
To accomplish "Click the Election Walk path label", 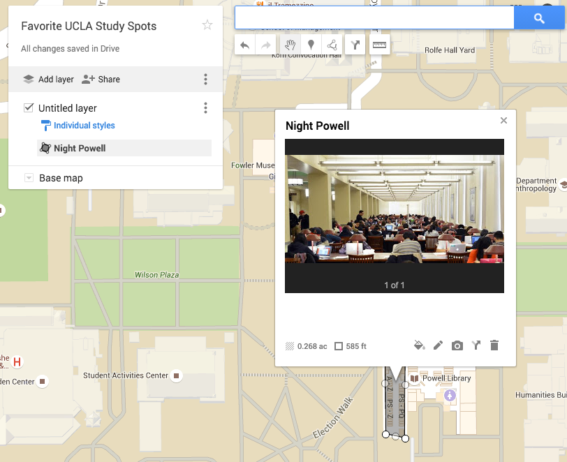I will [x=332, y=417].
